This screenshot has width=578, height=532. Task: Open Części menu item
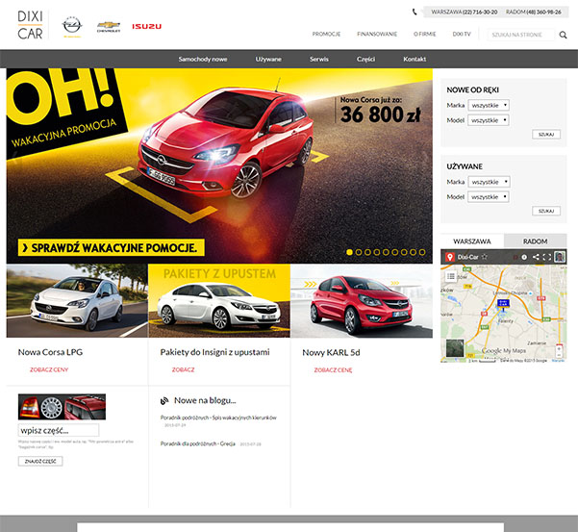[x=365, y=59]
